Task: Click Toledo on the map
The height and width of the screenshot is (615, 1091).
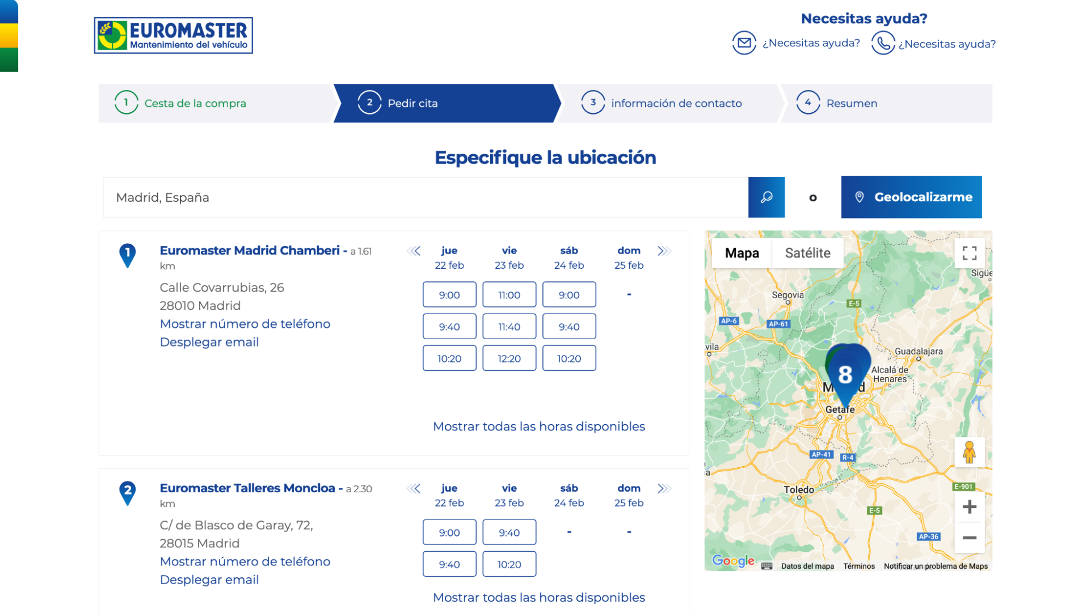Action: tap(798, 490)
